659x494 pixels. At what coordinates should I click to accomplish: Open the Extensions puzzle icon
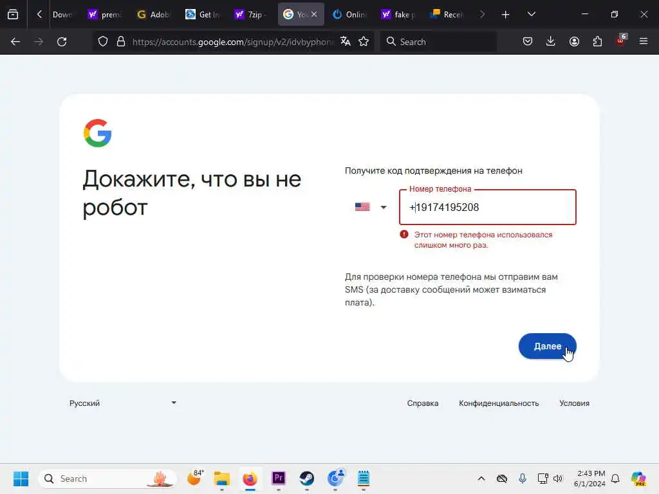[597, 41]
